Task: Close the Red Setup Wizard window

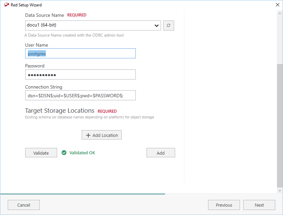Action: point(277,5)
